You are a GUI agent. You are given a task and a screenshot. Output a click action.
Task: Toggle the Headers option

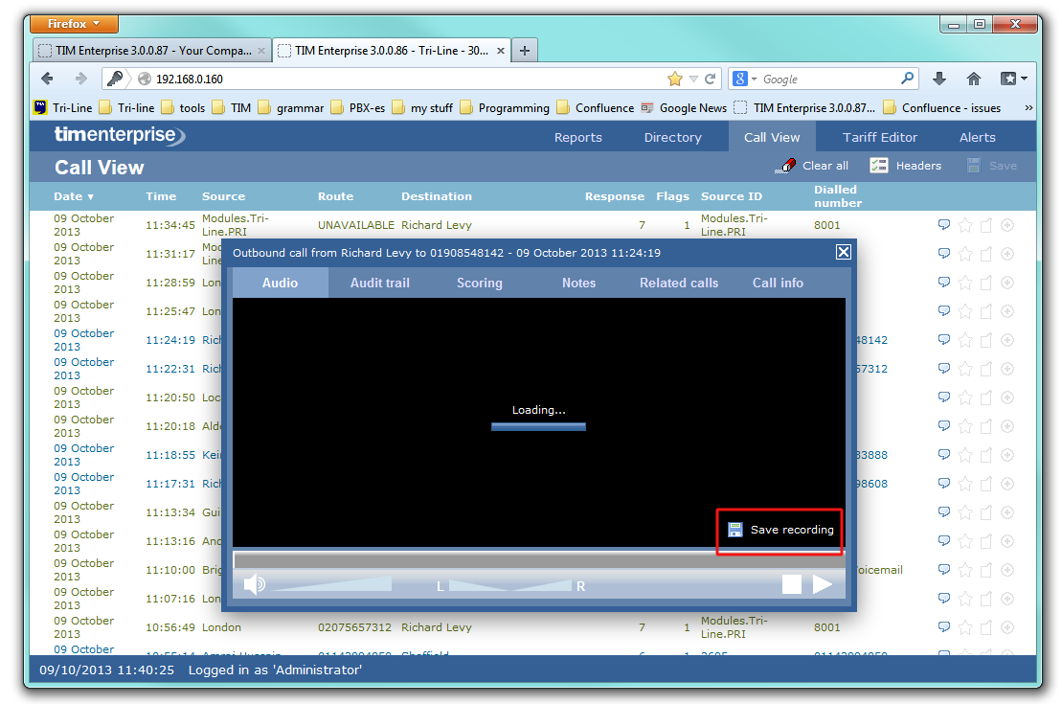pos(906,166)
